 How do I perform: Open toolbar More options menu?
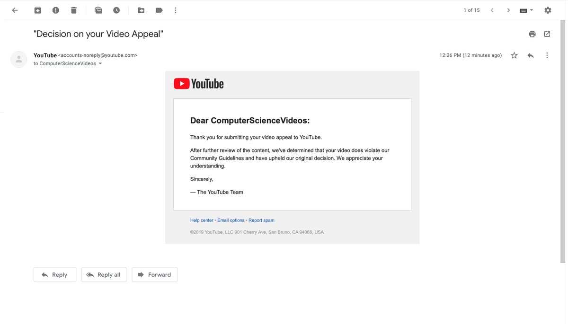point(176,10)
